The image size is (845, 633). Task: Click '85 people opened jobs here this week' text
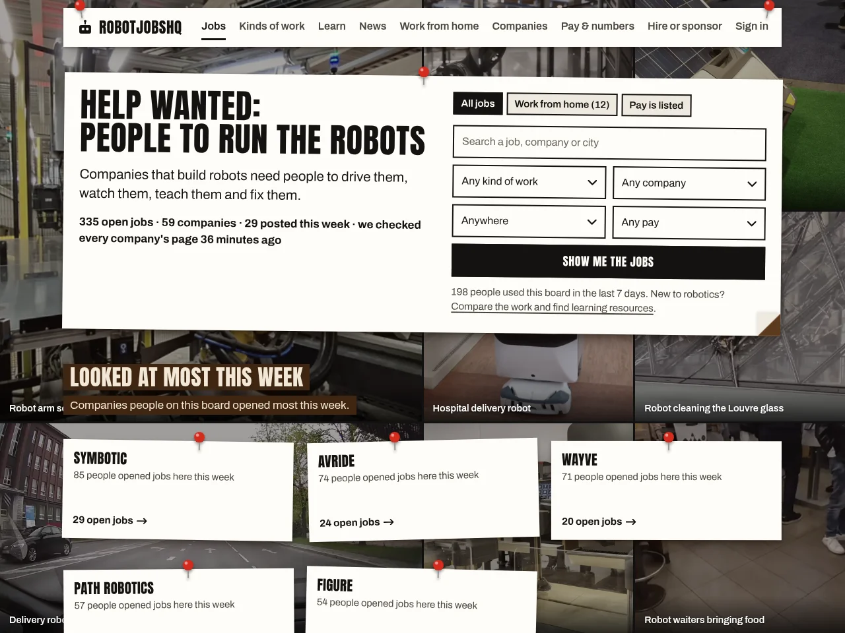click(x=154, y=476)
